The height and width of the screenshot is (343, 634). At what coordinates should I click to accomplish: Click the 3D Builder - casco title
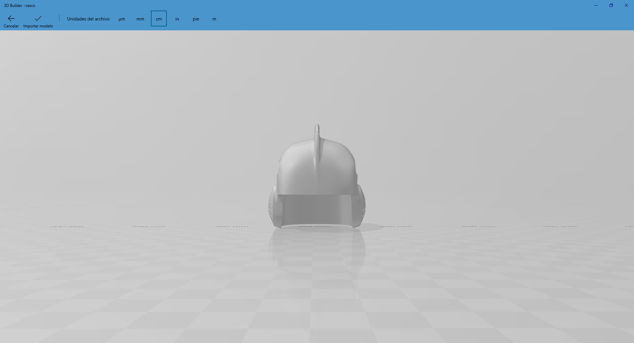[x=19, y=5]
